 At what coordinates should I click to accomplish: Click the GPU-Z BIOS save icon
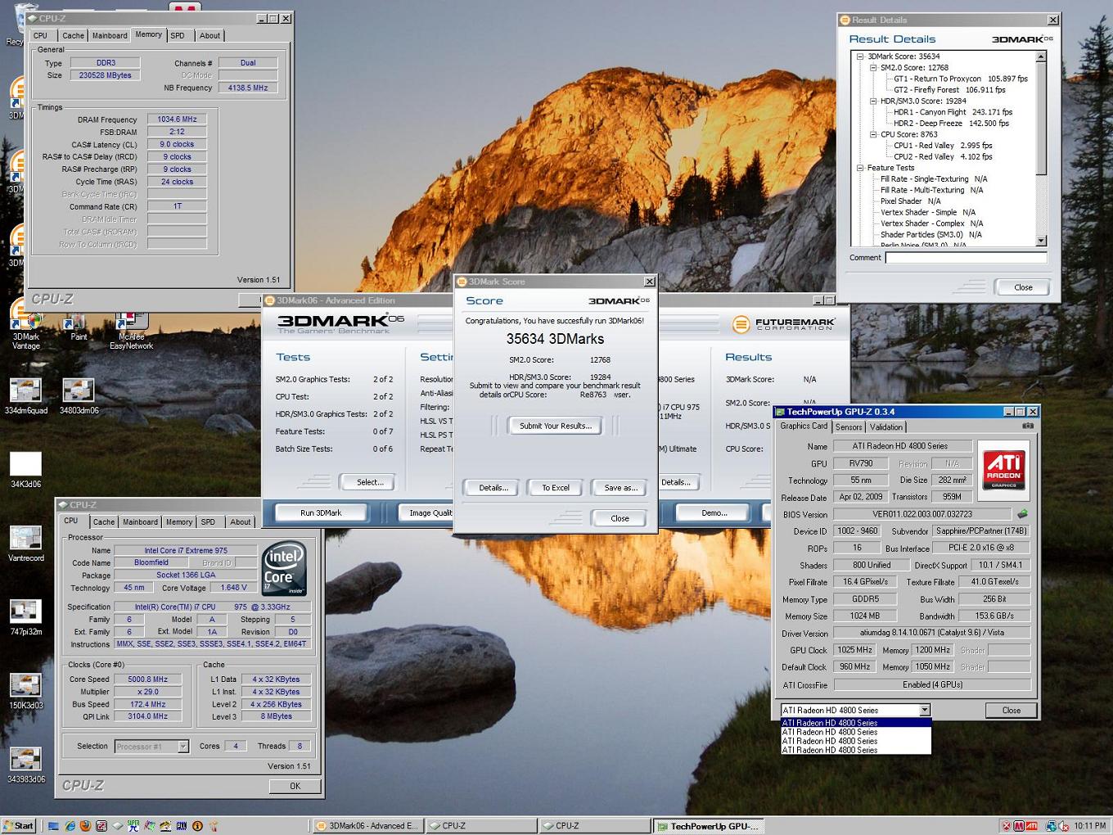coord(1022,514)
